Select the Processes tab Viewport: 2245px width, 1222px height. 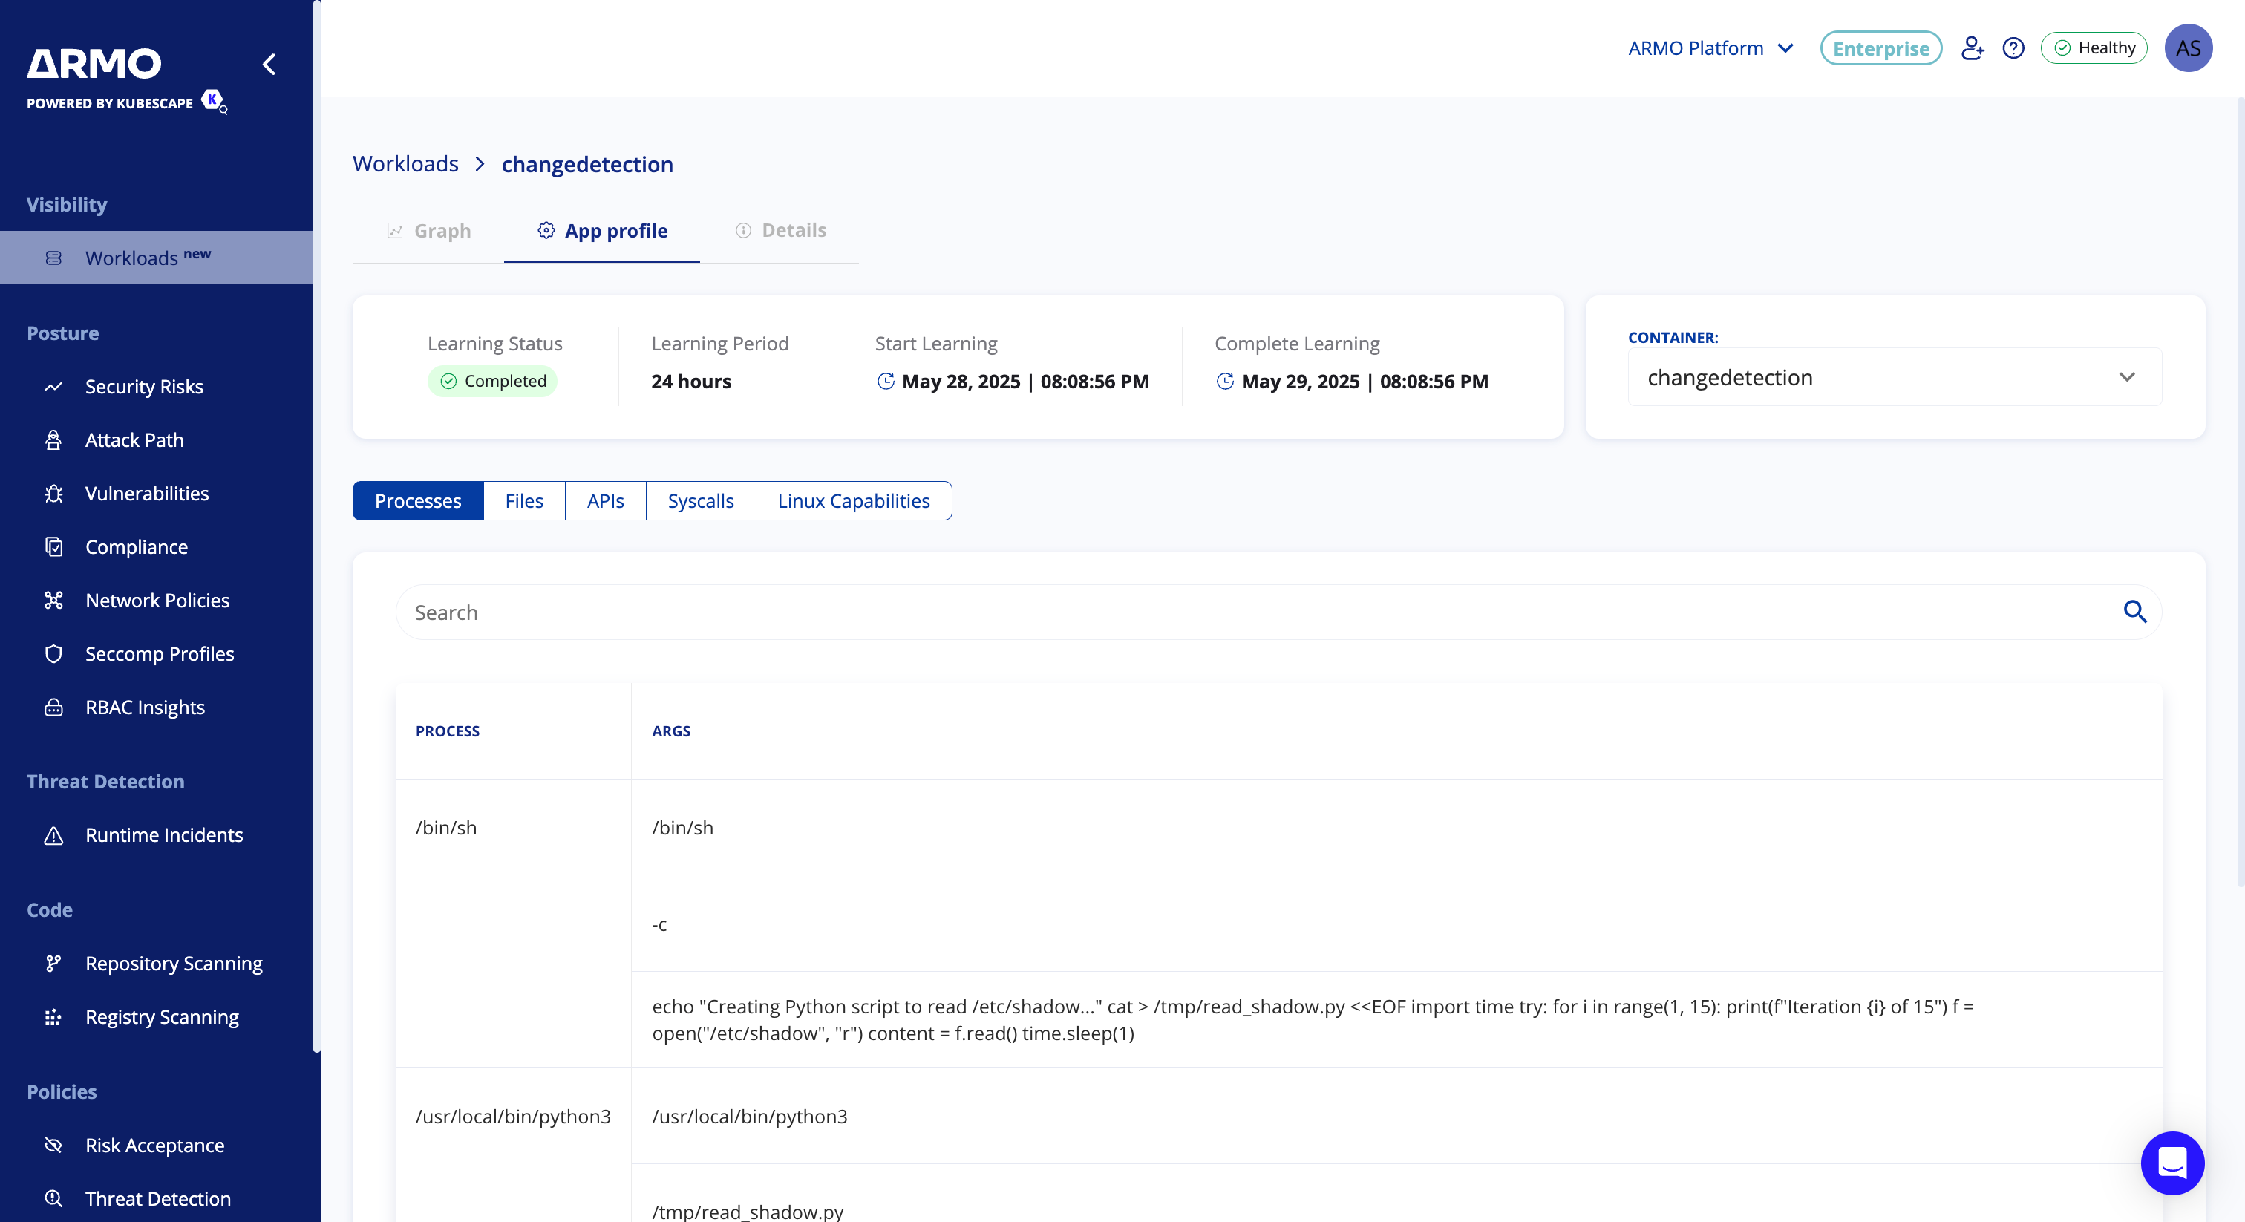pyautogui.click(x=417, y=501)
